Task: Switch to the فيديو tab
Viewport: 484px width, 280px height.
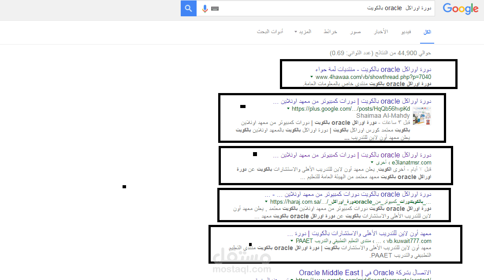Action: click(406, 32)
